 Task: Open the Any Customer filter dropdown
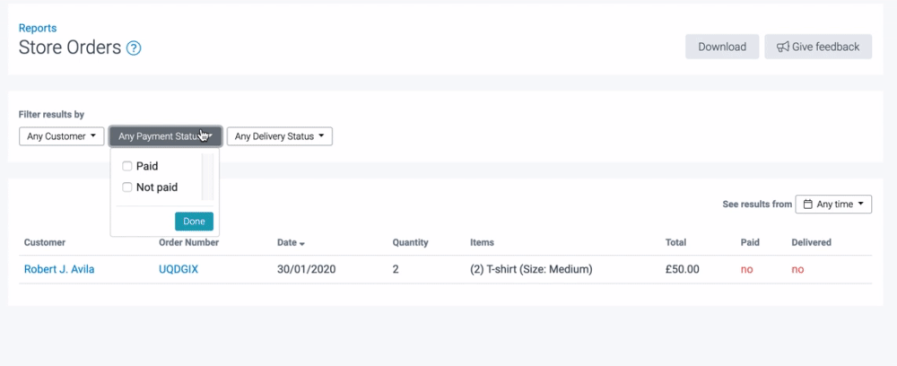point(61,136)
